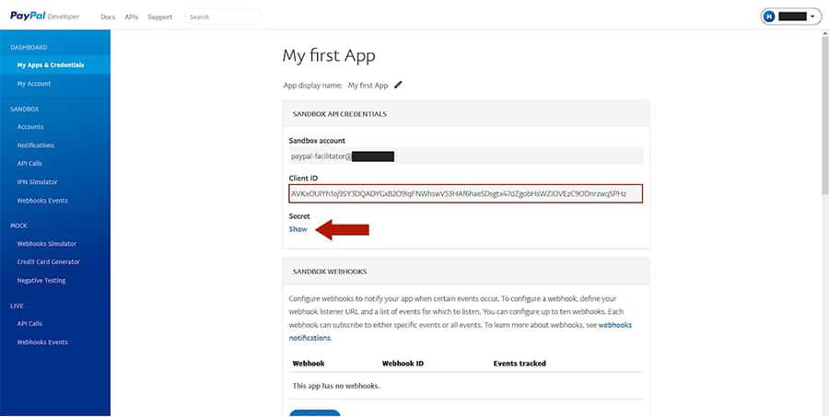Go to Sandbox Accounts
This screenshot has width=829, height=417.
[x=30, y=127]
